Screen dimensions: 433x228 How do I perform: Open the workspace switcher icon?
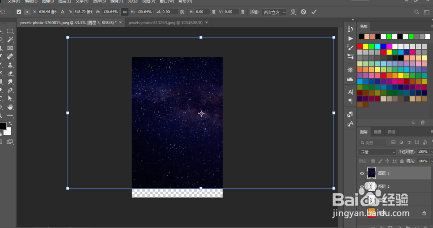427,12
